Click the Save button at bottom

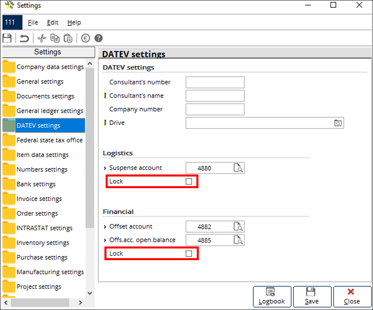tap(312, 296)
